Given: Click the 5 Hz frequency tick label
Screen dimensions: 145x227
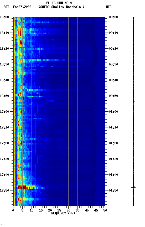Looking at the screenshot, I should pos(22,210).
